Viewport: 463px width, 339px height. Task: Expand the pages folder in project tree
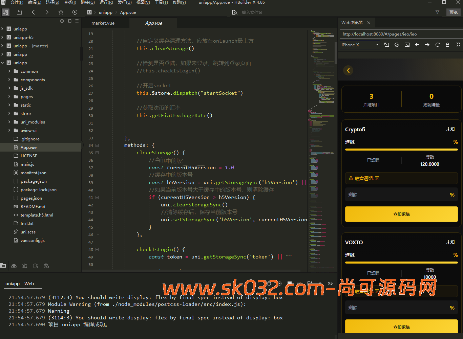click(x=9, y=97)
